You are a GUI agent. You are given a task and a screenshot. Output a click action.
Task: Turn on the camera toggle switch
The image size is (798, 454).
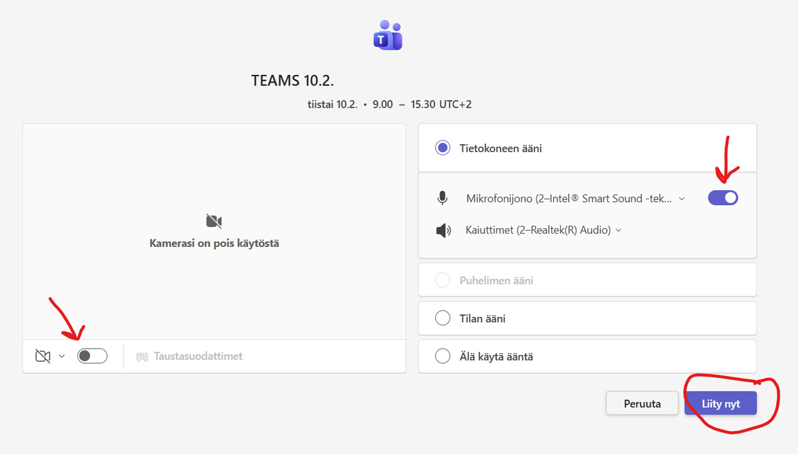click(x=92, y=356)
